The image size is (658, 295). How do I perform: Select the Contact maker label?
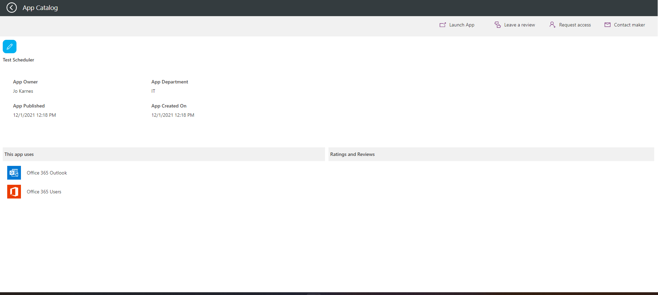click(629, 25)
